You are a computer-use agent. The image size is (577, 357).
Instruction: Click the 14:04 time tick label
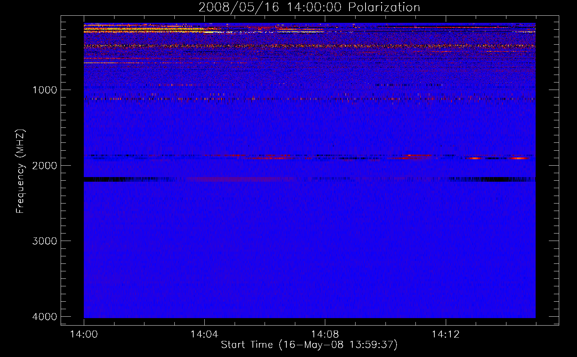point(204,335)
